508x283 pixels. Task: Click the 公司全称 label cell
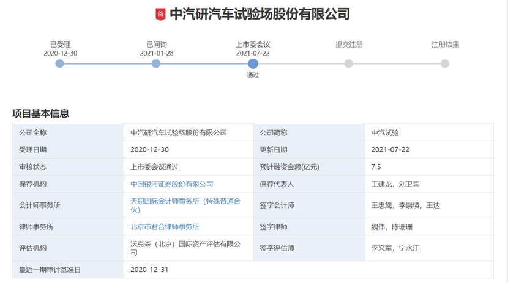pyautogui.click(x=68, y=132)
